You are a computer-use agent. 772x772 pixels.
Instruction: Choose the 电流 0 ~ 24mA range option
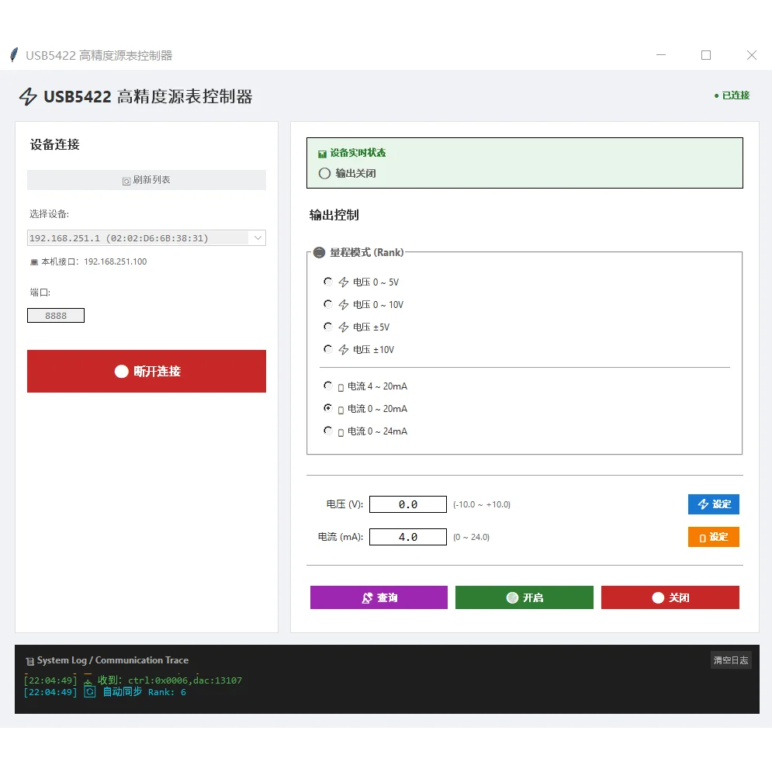pyautogui.click(x=328, y=431)
